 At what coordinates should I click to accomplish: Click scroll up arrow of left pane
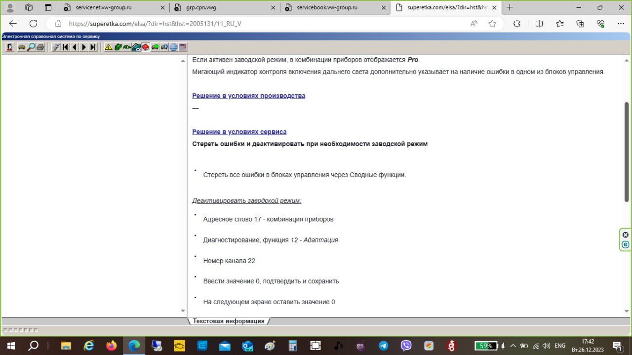183,60
